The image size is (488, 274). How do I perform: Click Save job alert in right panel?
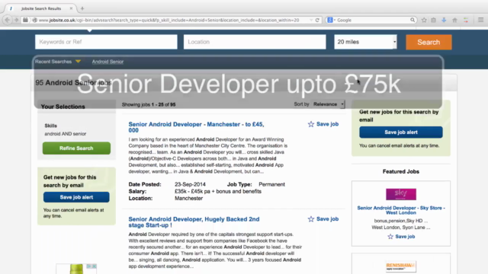pyautogui.click(x=401, y=132)
